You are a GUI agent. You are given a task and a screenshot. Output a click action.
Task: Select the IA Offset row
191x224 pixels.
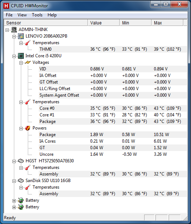click(113, 76)
